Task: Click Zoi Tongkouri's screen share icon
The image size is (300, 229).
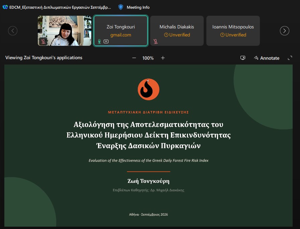Action: pyautogui.click(x=106, y=41)
